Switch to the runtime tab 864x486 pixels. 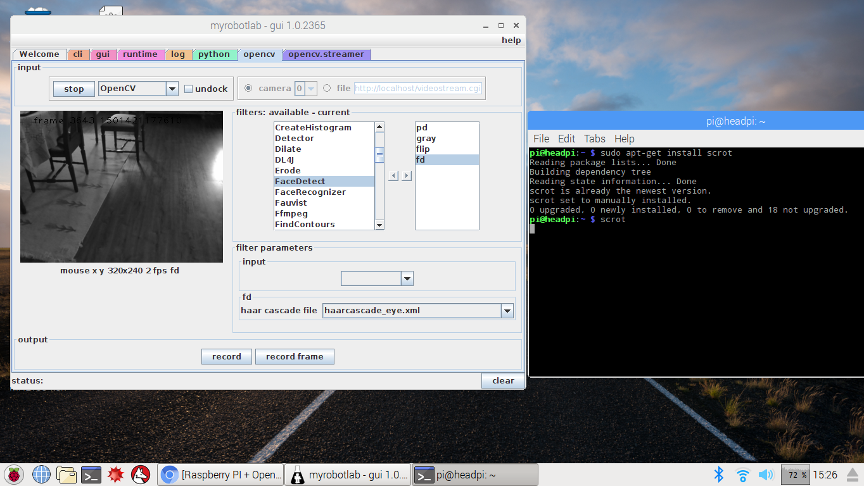coord(140,54)
